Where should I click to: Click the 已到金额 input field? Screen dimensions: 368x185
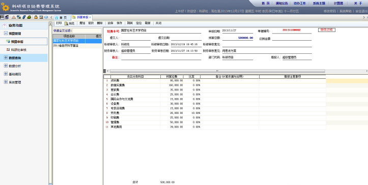click(x=292, y=39)
